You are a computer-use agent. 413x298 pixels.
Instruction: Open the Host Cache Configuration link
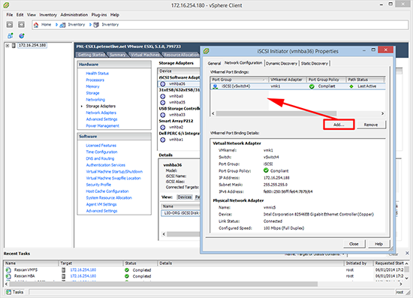[x=107, y=191]
